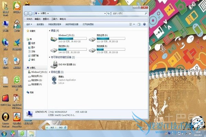
Task: Collapse the 网络位置 (1) group
Action: 49,72
